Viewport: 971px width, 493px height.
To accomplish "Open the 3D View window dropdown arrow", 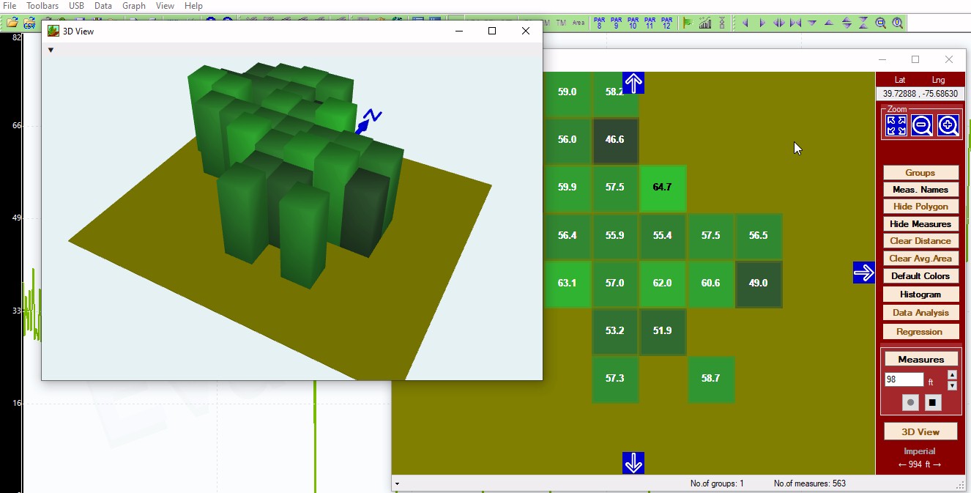I will click(x=51, y=50).
